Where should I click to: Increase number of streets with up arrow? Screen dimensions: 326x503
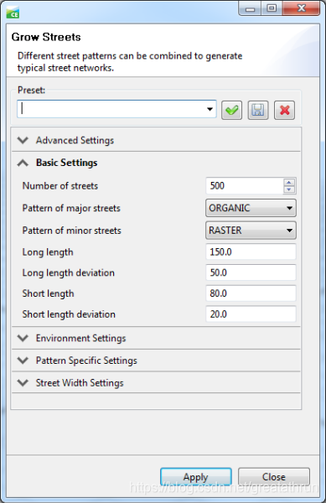pyautogui.click(x=289, y=183)
